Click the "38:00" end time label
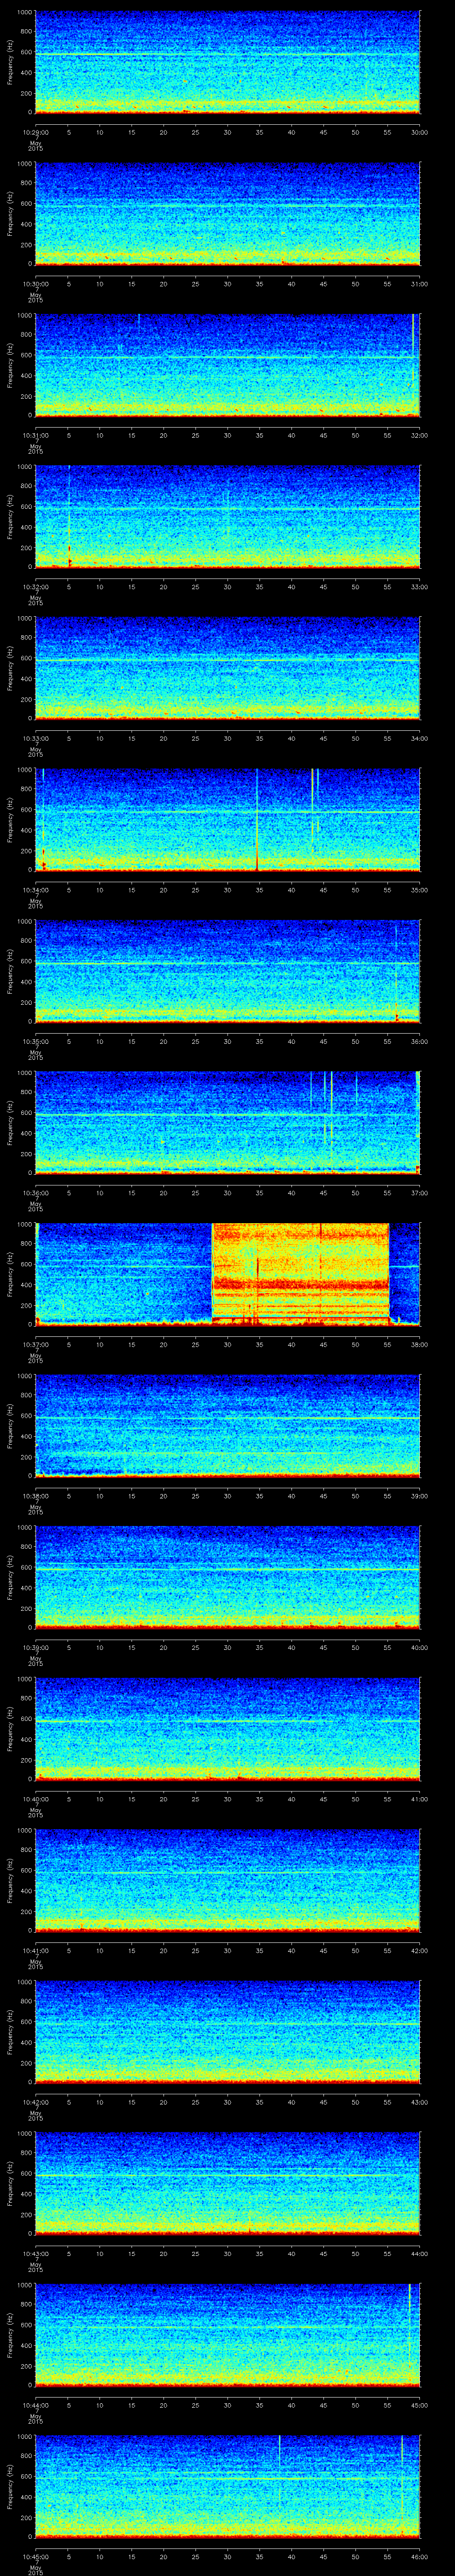The image size is (455, 2576). click(x=419, y=1344)
